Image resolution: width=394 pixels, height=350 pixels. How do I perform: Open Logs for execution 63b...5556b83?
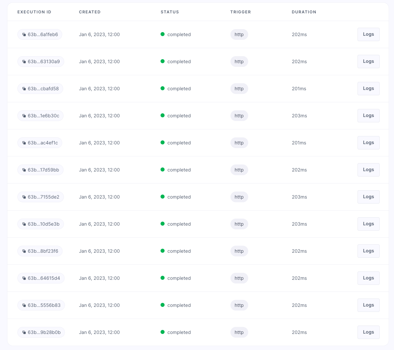click(368, 305)
